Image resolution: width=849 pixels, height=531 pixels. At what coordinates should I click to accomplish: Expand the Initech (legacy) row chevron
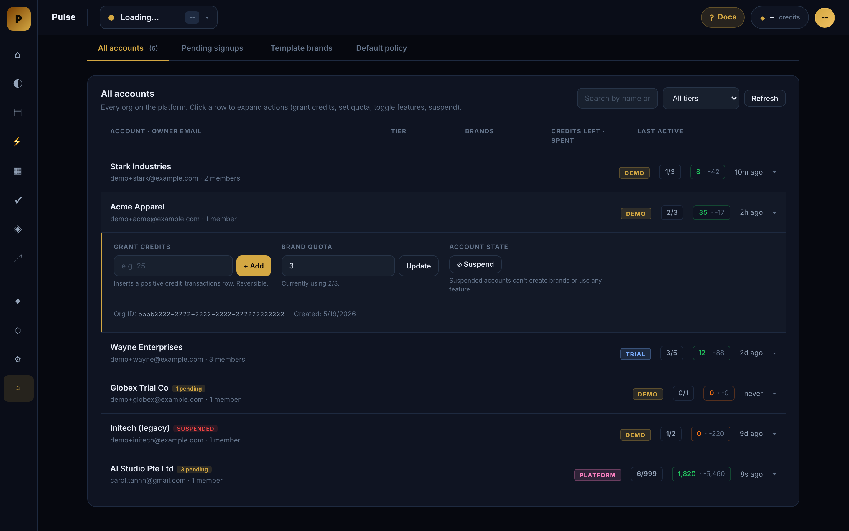[774, 434]
